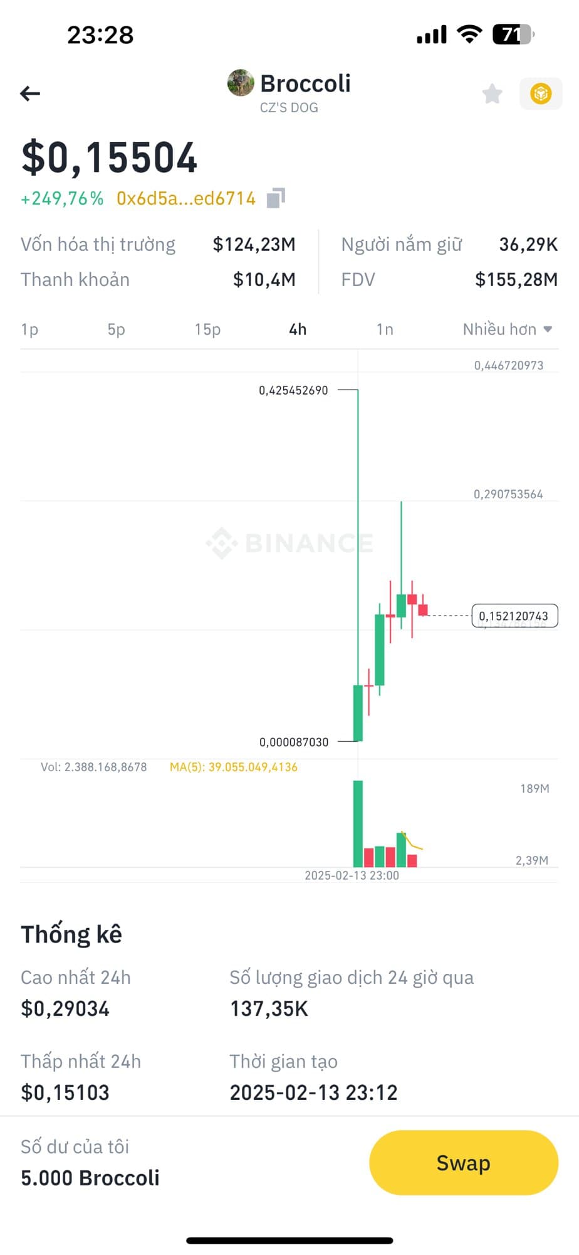
Task: Open the 0x6d5a...ed6714 contract address link
Action: (186, 199)
